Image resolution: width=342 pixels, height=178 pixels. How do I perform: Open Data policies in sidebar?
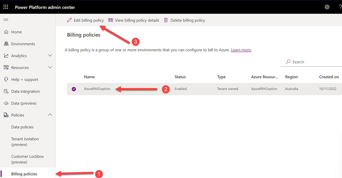22,127
